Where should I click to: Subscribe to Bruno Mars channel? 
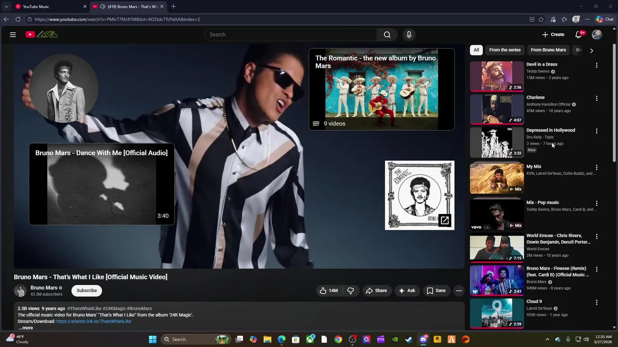pos(86,291)
